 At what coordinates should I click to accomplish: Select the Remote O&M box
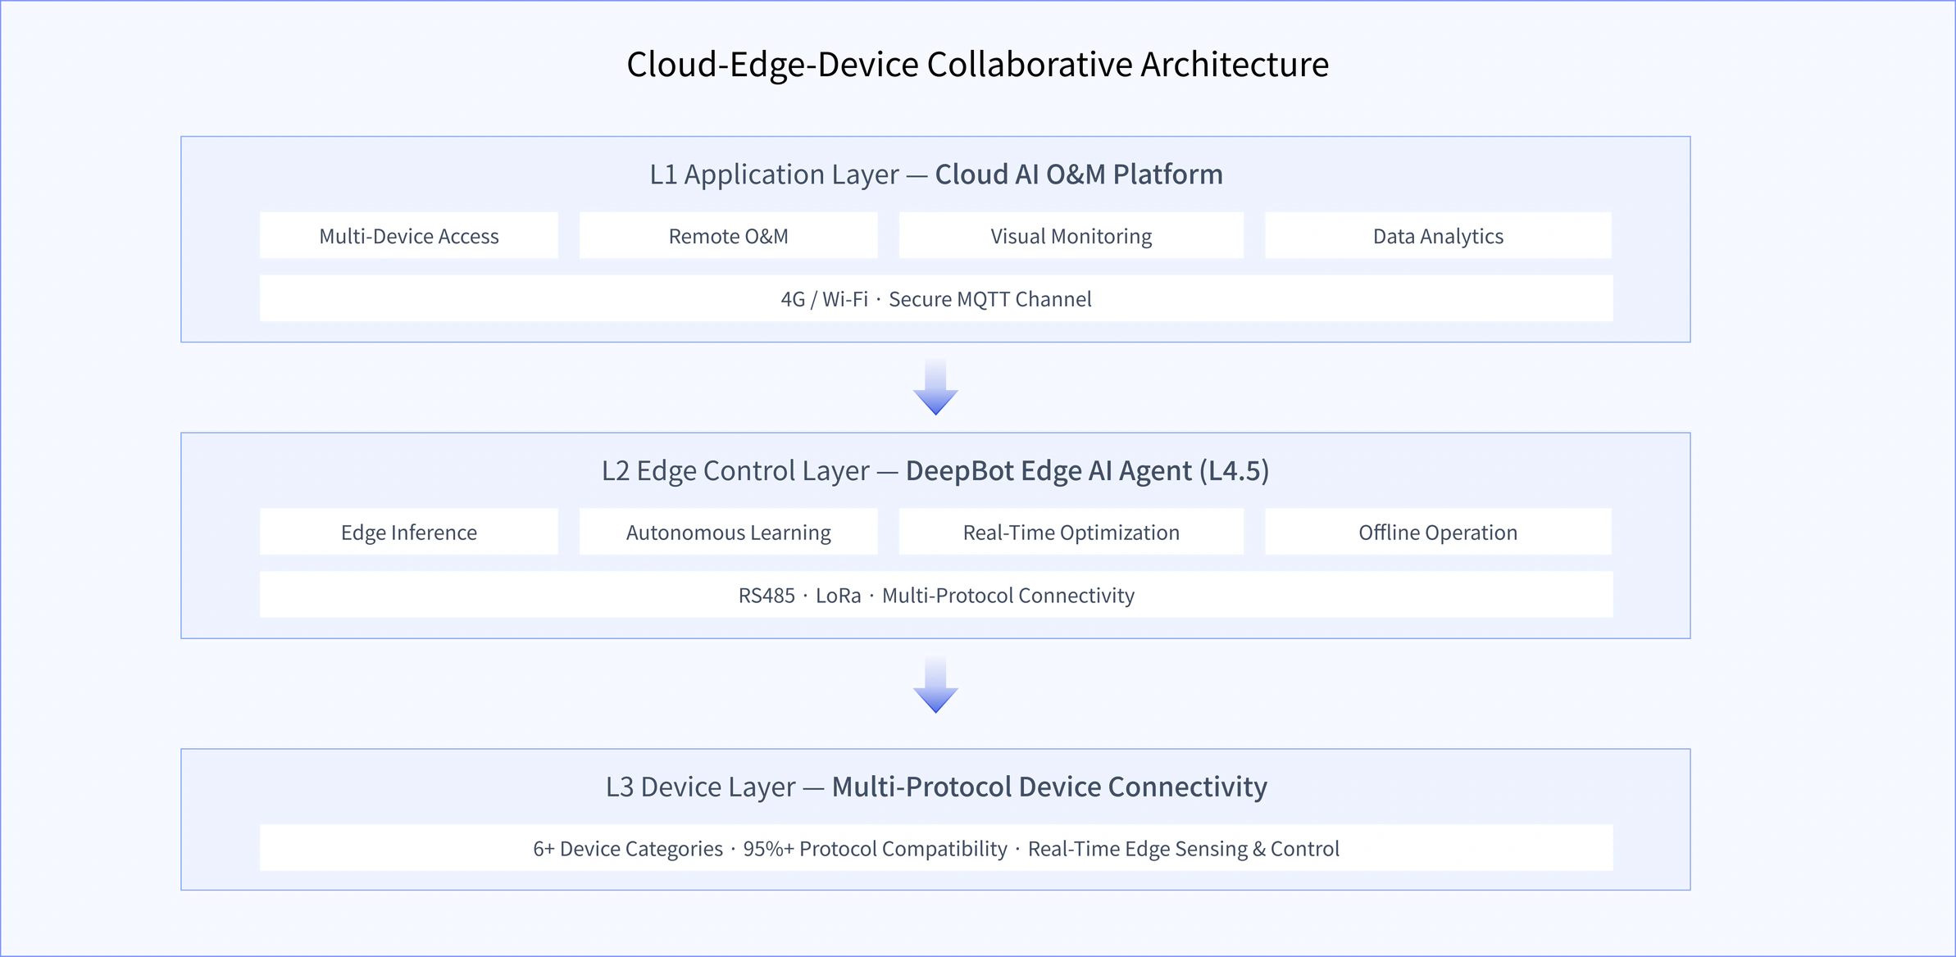pos(728,236)
